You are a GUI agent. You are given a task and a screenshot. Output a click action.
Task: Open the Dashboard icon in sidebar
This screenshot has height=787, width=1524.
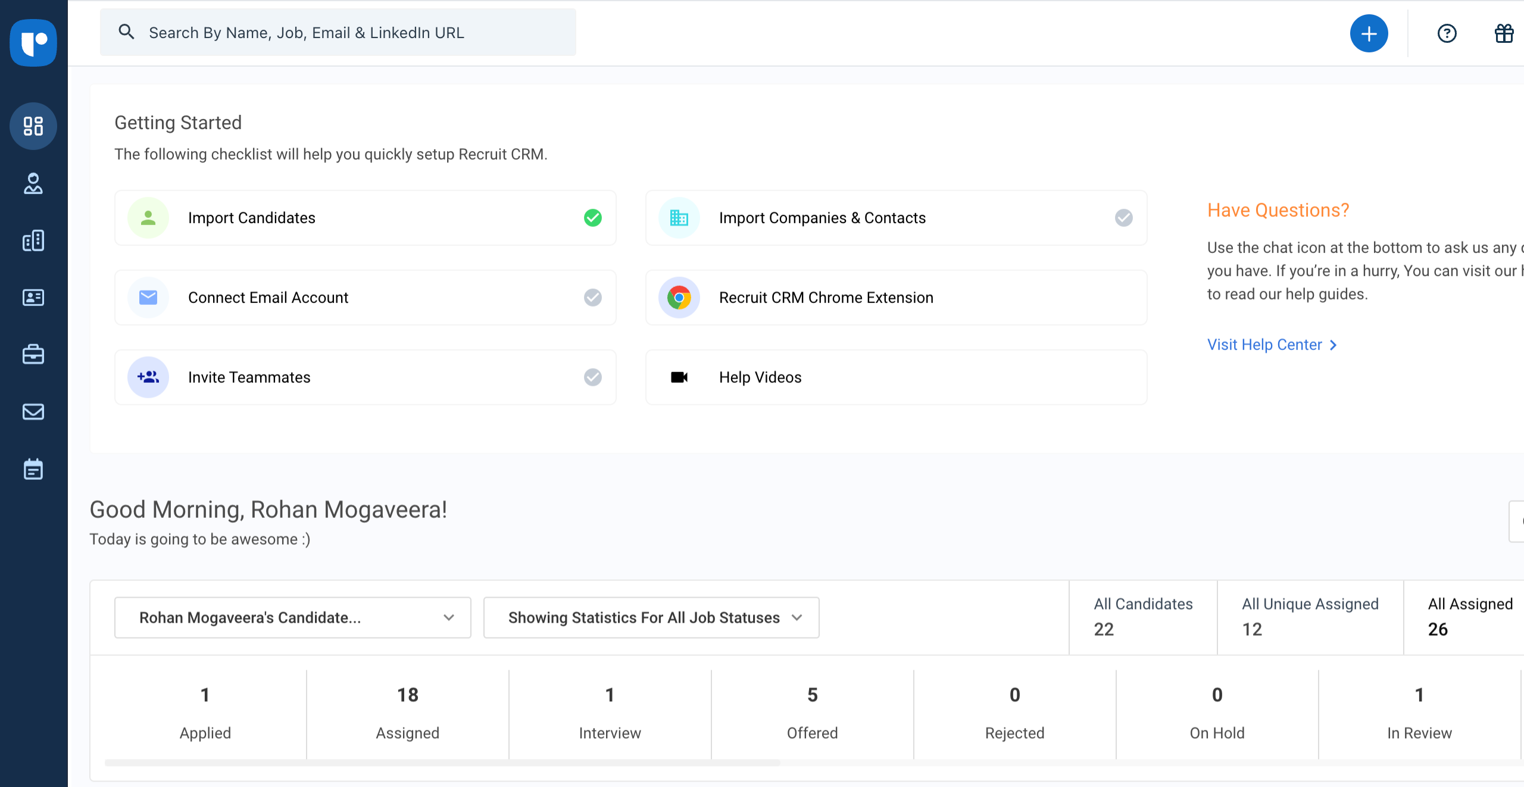(x=33, y=126)
